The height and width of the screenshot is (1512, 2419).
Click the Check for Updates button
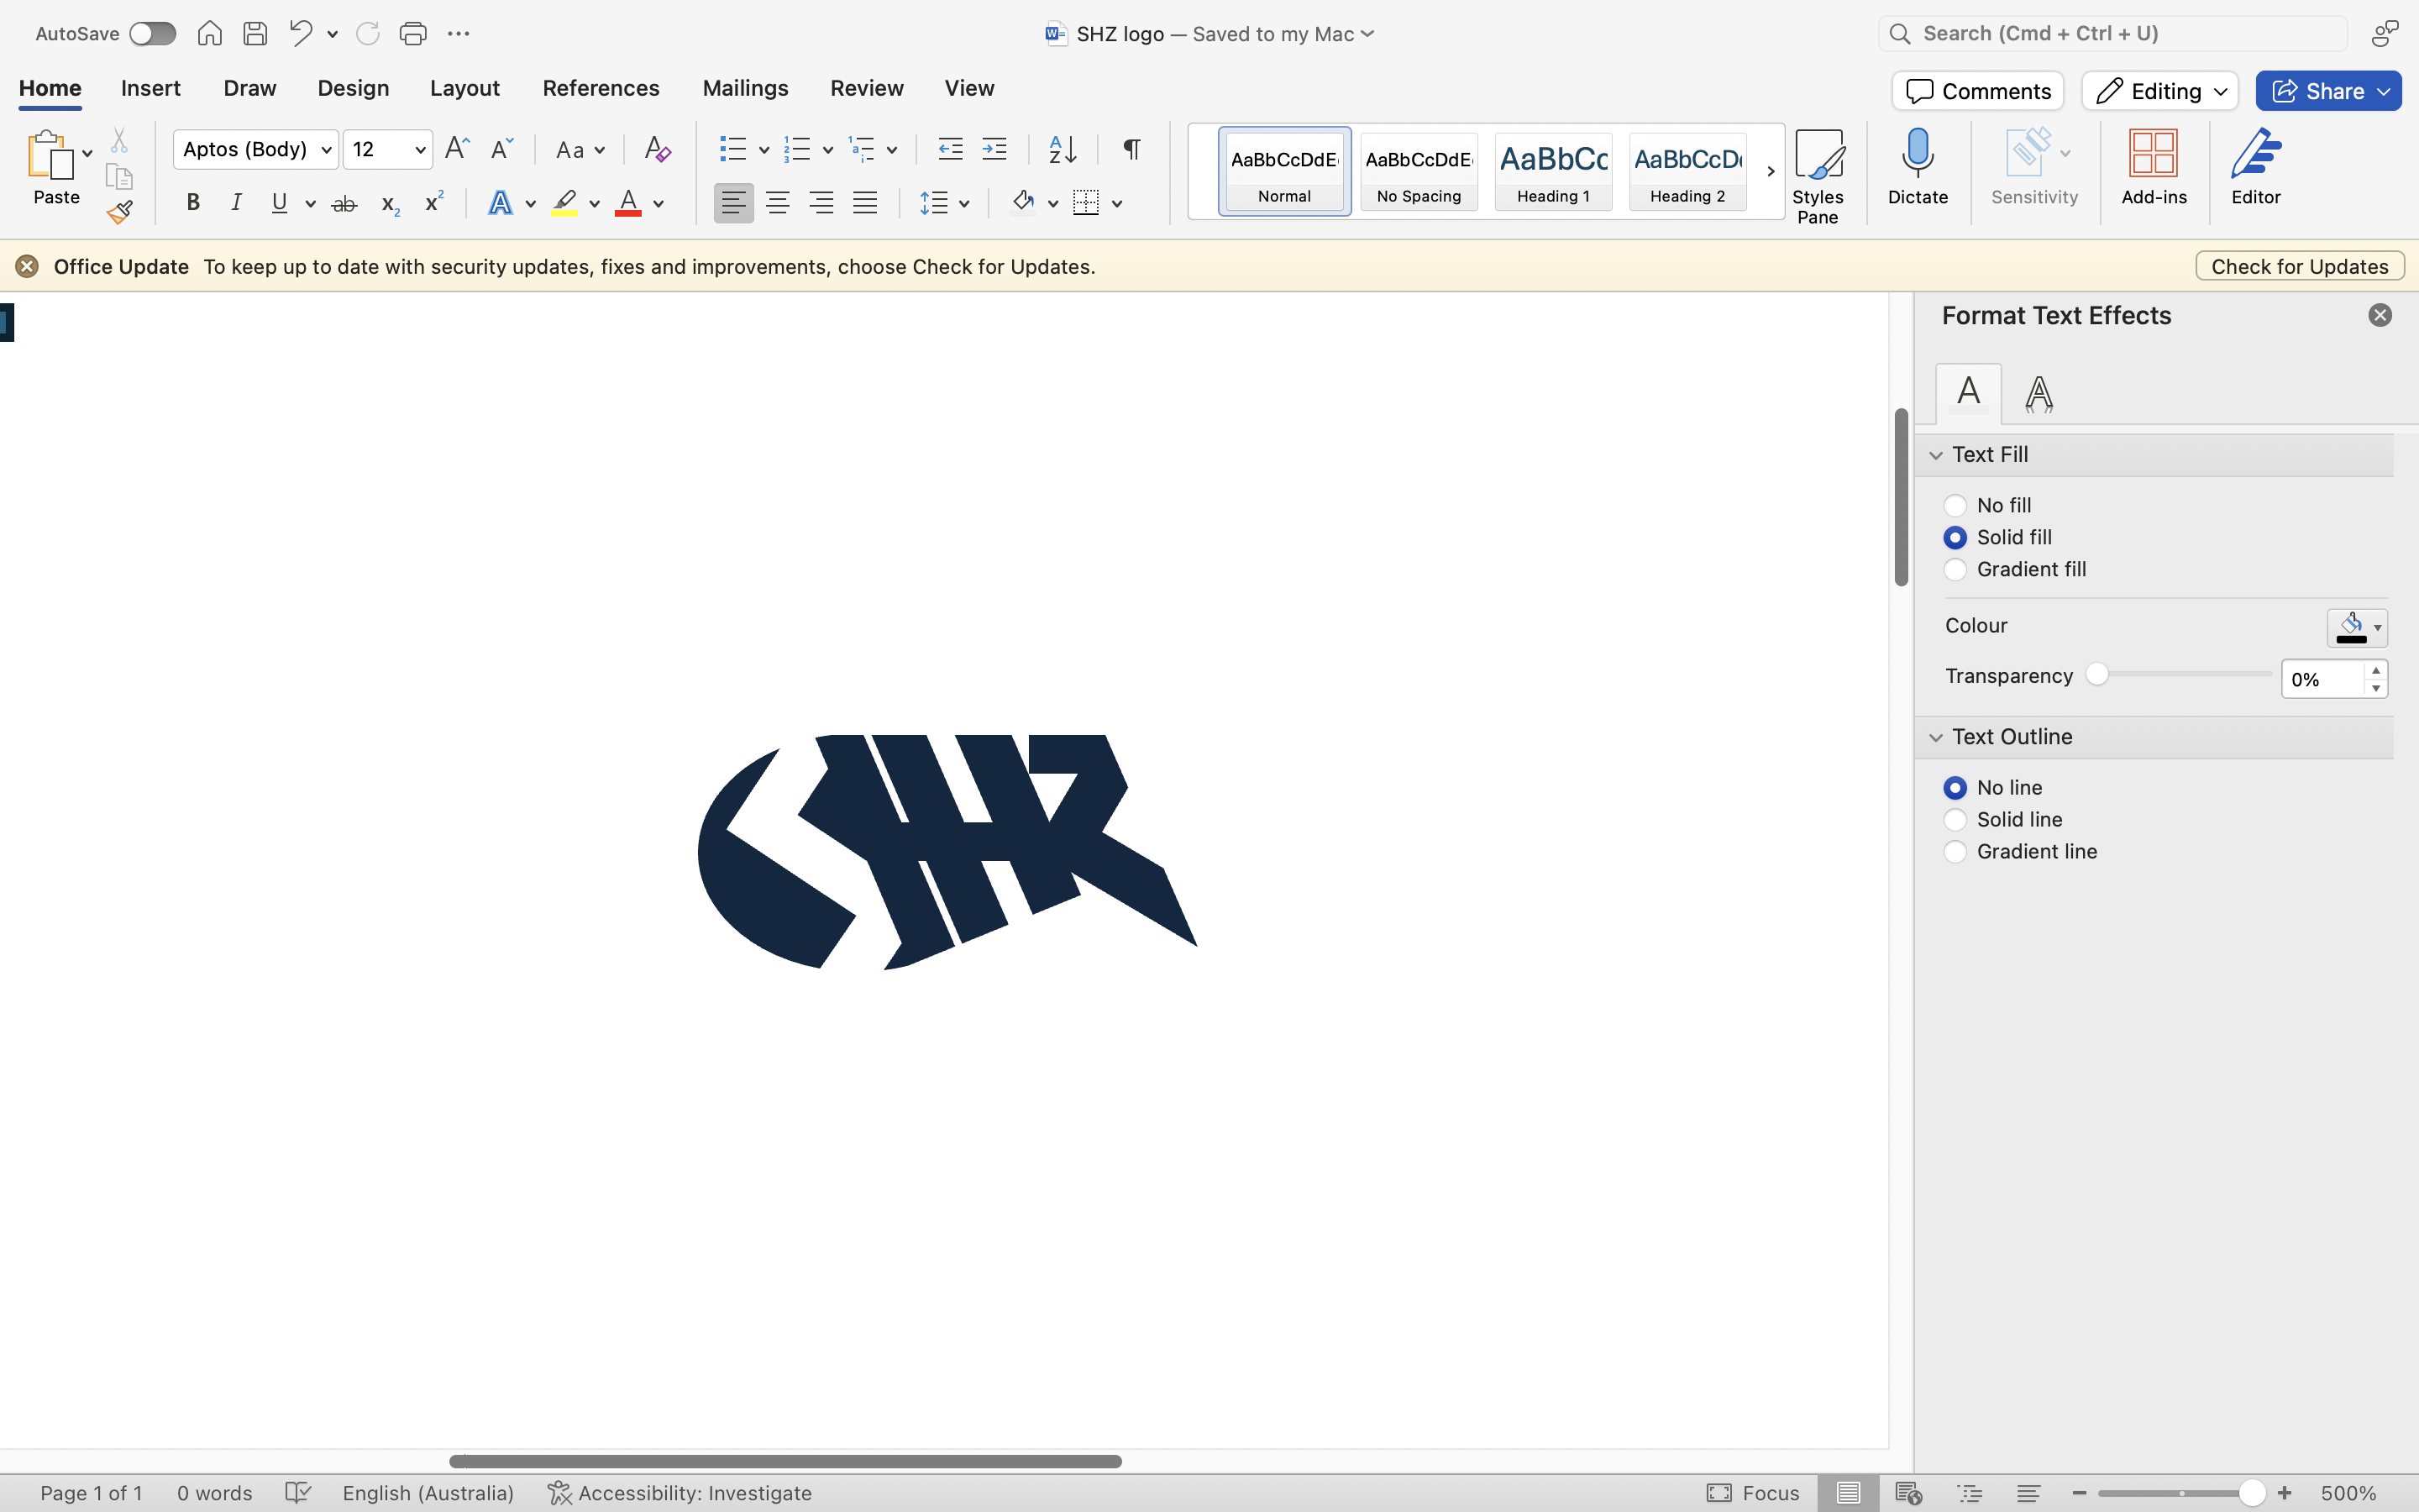click(x=2299, y=266)
